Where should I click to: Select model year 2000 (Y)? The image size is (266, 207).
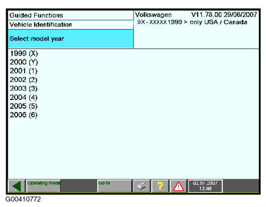pos(24,62)
